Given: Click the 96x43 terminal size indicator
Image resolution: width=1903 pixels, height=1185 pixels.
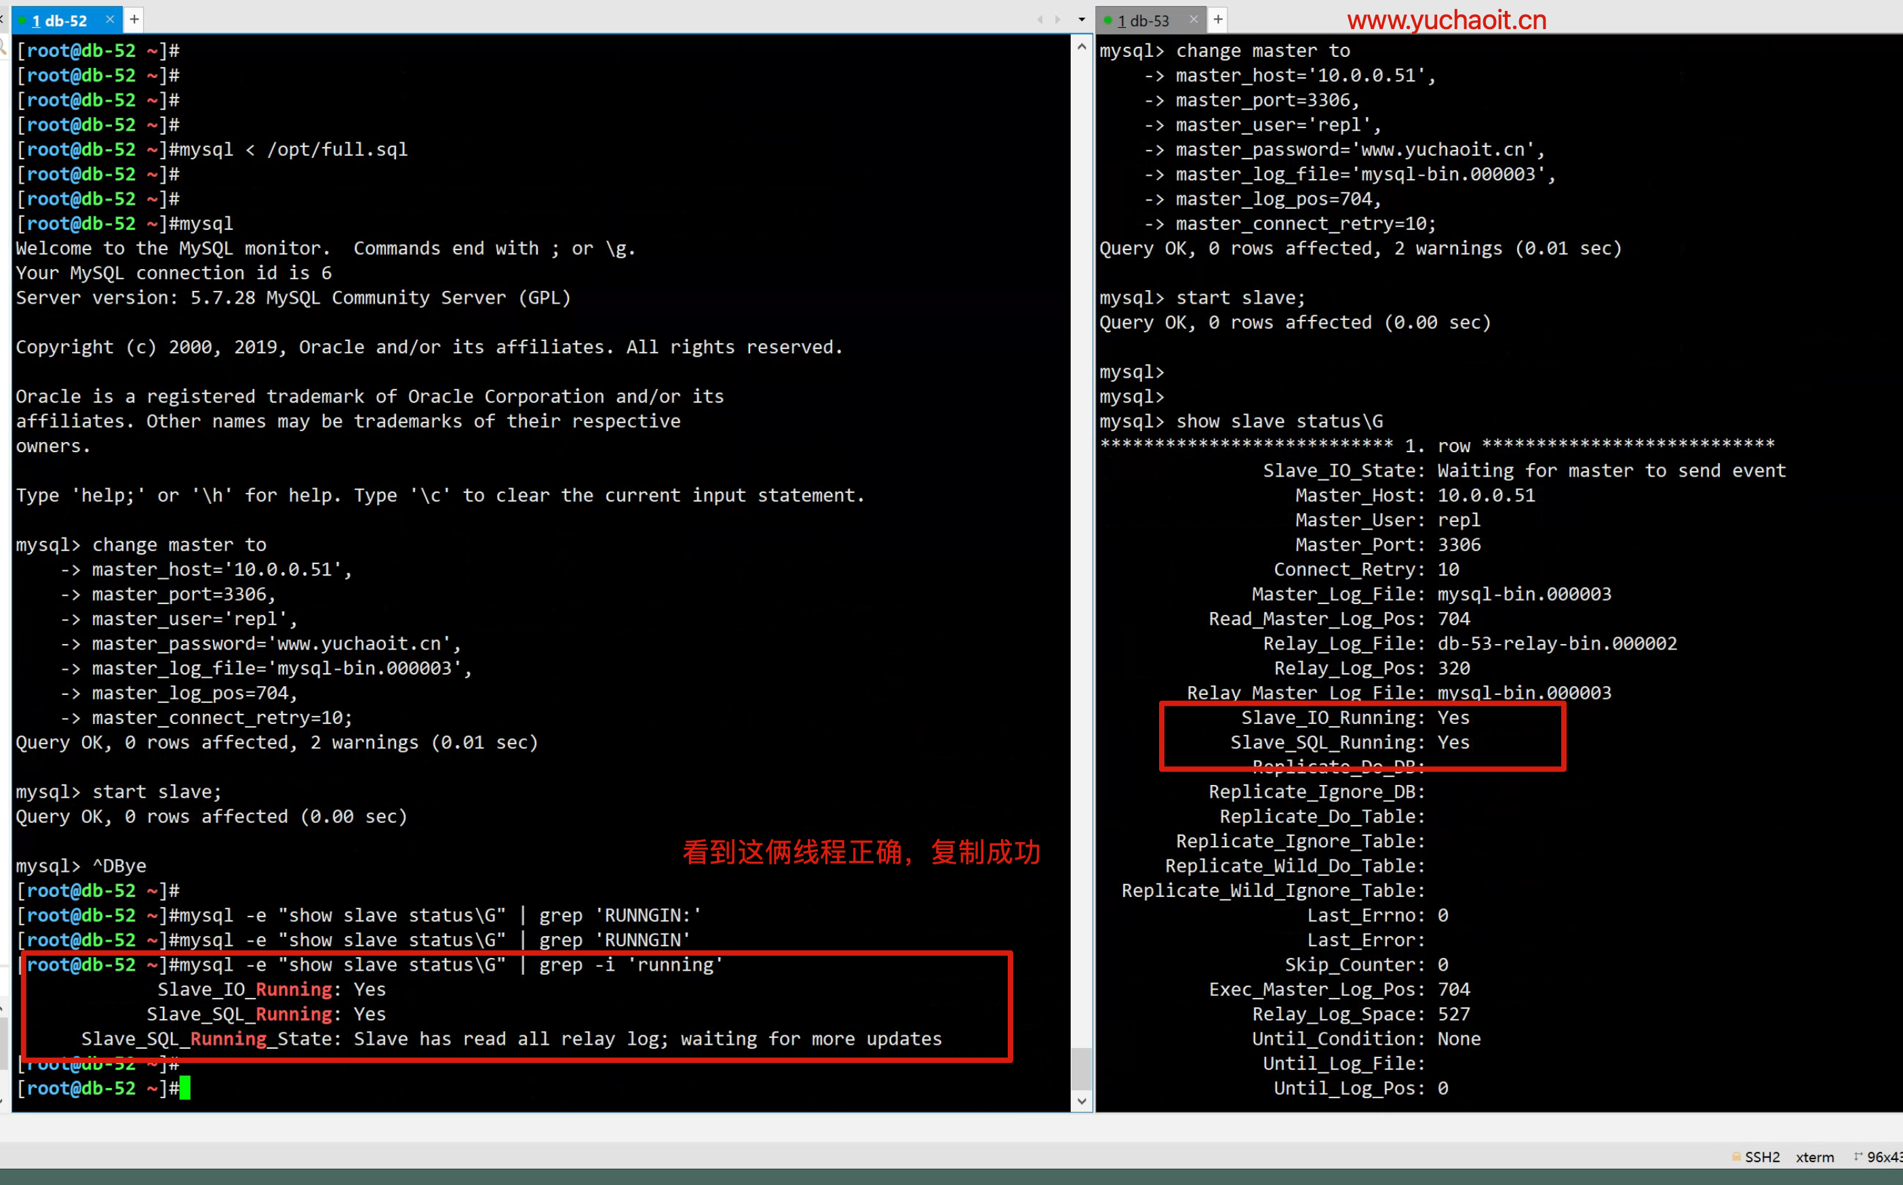Looking at the screenshot, I should (1883, 1158).
